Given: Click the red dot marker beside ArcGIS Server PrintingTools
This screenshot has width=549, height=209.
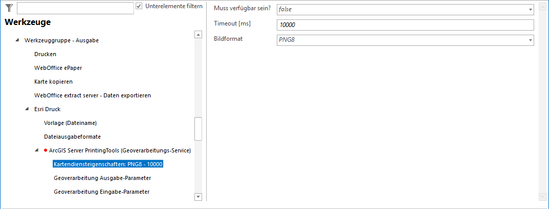Looking at the screenshot, I should tap(46, 150).
